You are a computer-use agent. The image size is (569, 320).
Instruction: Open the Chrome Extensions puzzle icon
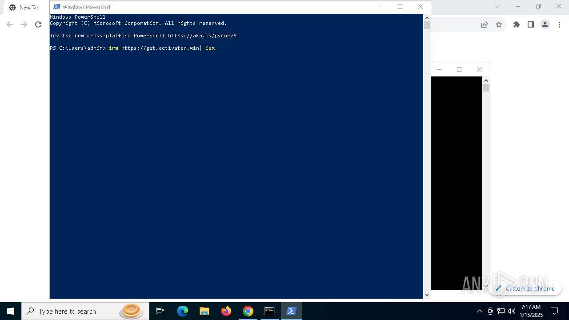point(517,24)
